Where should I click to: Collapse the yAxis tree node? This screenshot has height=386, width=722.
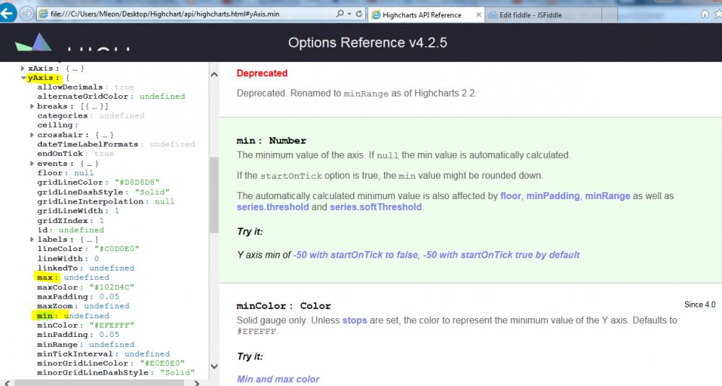point(23,78)
